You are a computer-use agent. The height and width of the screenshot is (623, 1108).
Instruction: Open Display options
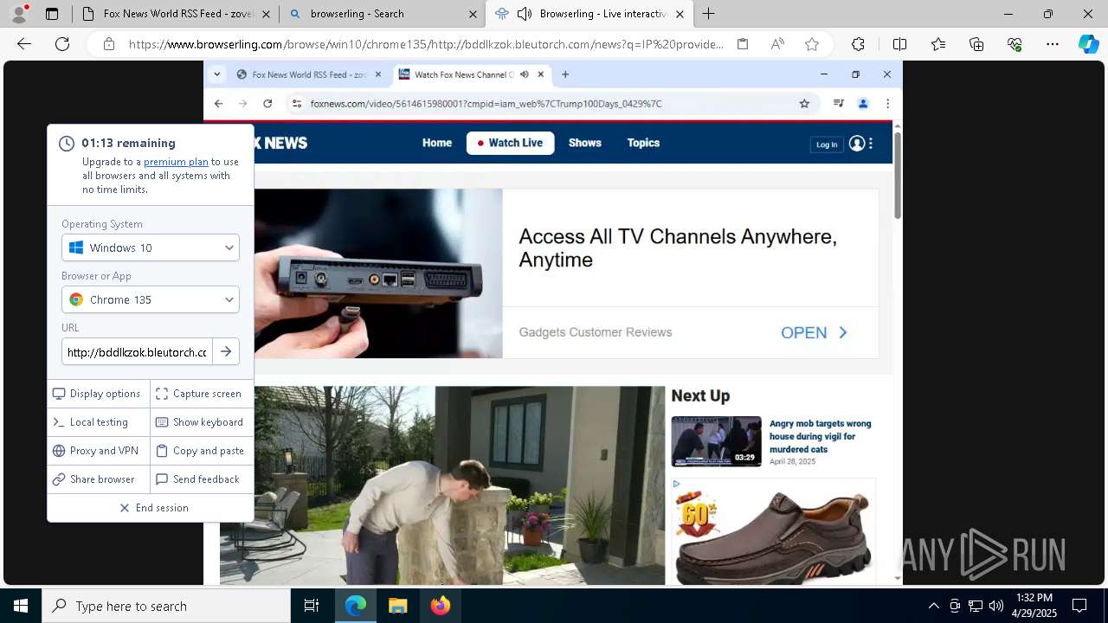pyautogui.click(x=97, y=394)
